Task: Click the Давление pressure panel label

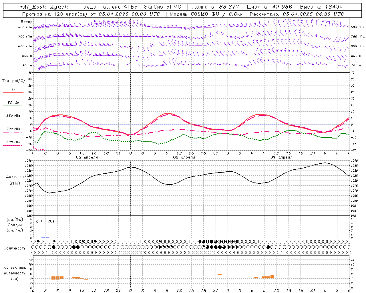Action: click(15, 177)
